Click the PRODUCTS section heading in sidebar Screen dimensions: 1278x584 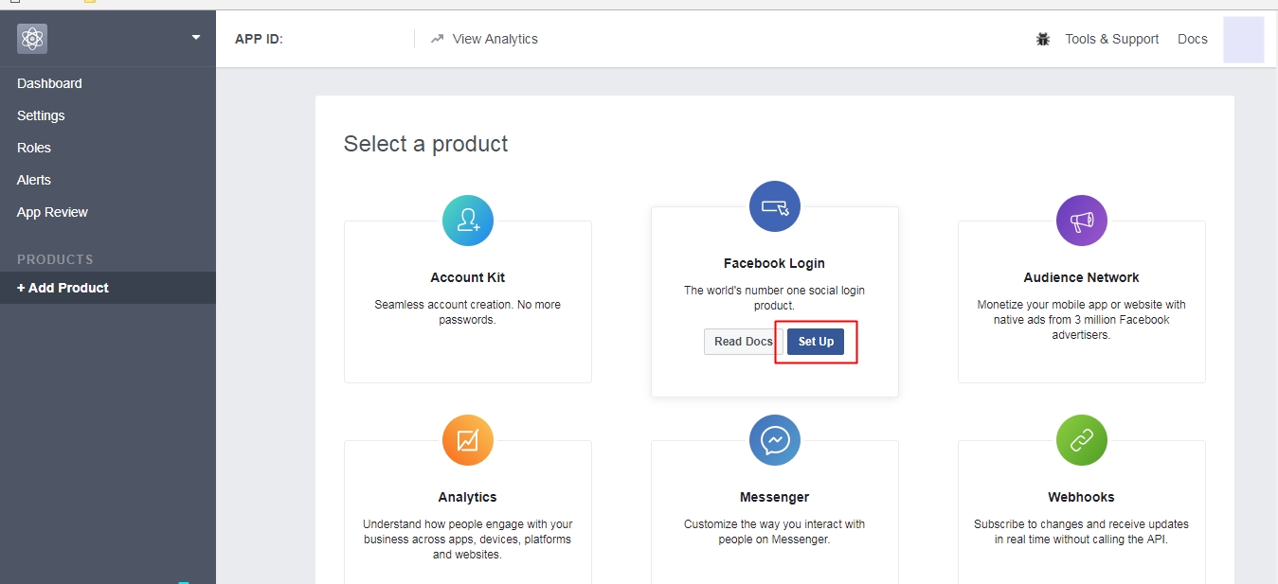pos(55,259)
